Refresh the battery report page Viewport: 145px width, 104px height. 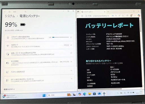[82, 16]
